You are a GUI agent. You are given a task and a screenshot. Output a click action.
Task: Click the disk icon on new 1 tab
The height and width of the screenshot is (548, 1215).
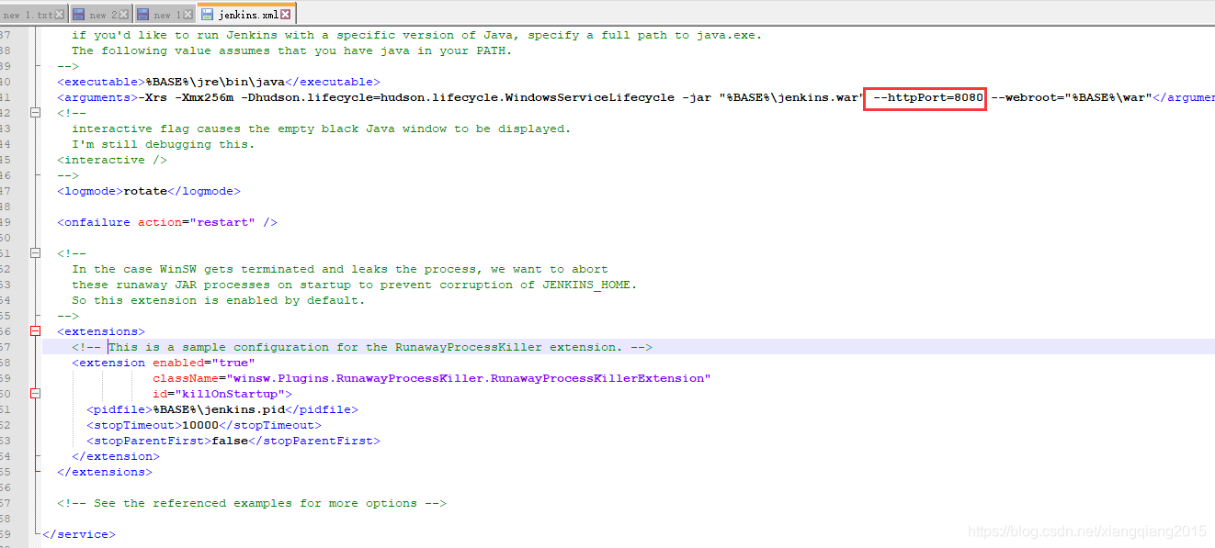click(142, 15)
